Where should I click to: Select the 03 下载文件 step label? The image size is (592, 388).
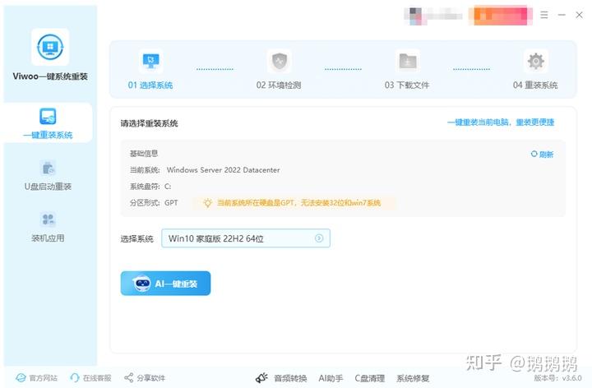[407, 85]
